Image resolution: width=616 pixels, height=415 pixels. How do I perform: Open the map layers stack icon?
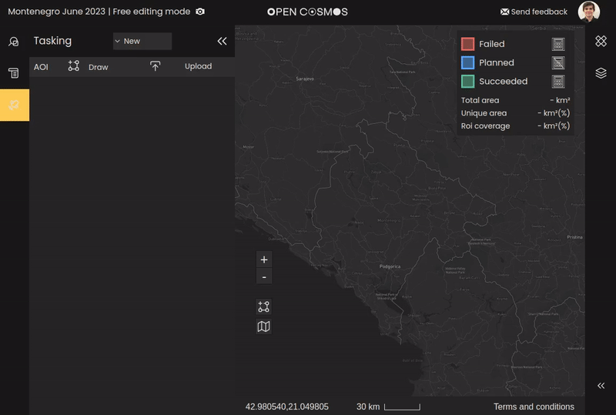coord(601,73)
